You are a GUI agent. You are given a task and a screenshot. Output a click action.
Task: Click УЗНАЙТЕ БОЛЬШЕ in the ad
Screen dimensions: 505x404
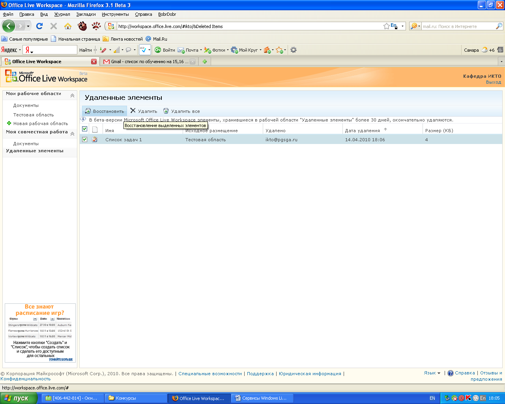[61, 359]
